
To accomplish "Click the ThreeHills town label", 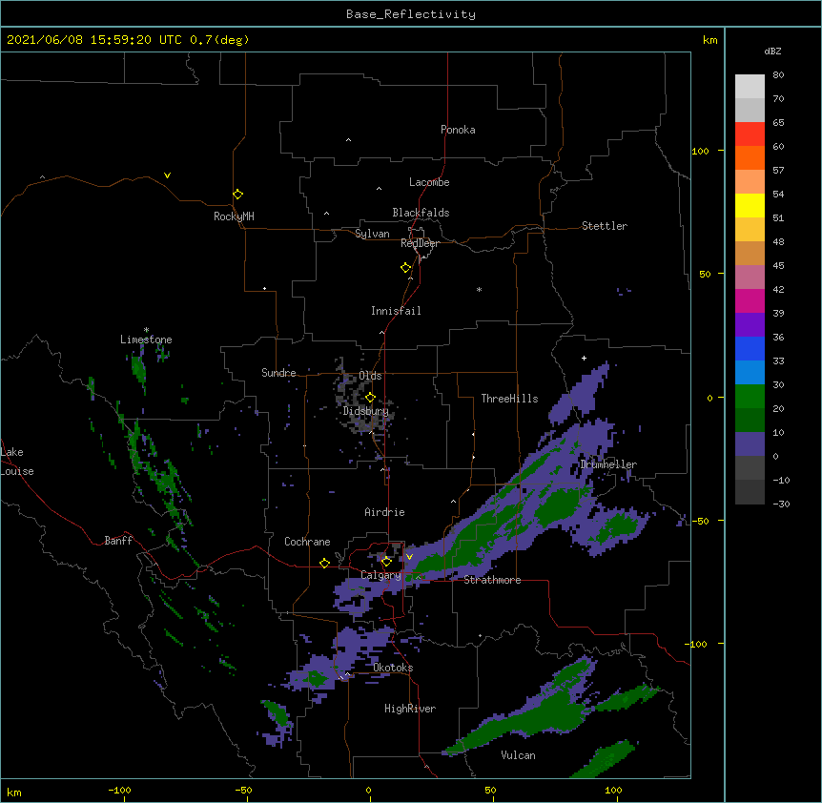I will coord(509,399).
